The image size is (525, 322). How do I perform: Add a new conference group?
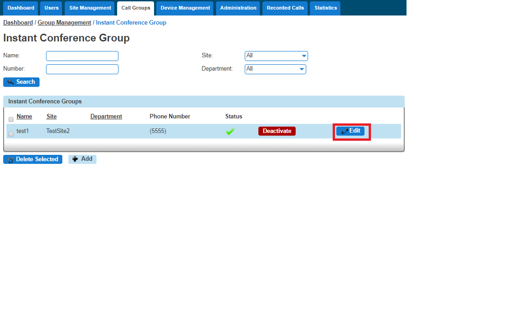tap(82, 159)
